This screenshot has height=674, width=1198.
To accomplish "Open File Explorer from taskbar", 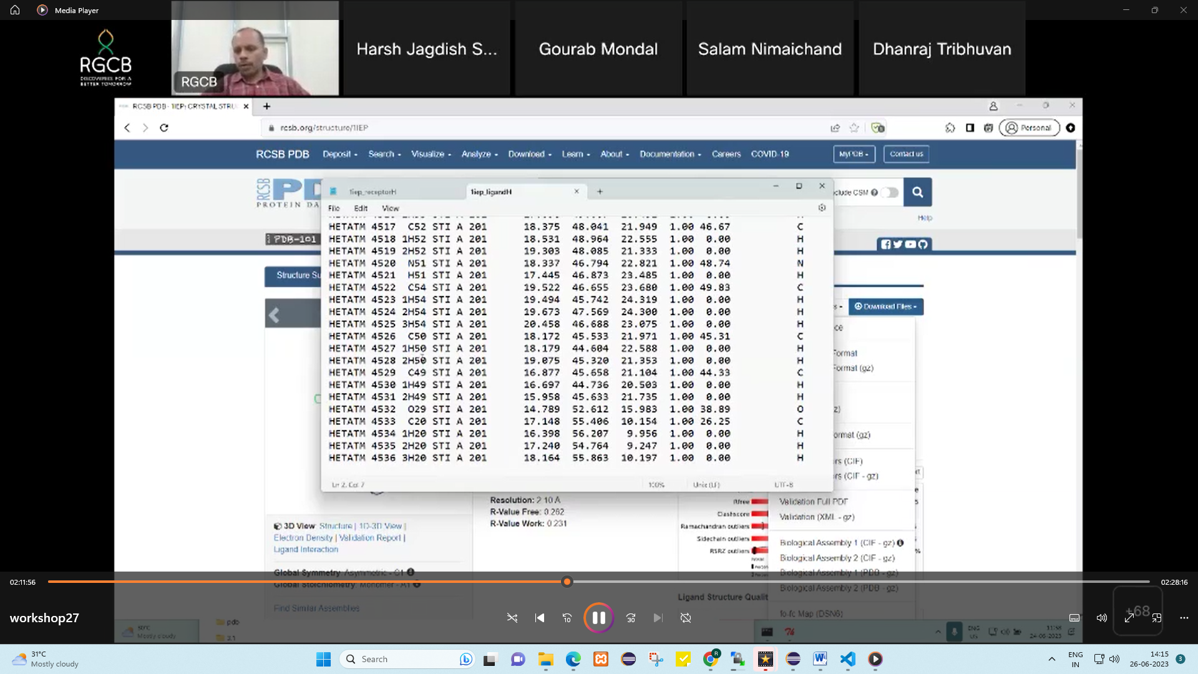I will click(546, 659).
